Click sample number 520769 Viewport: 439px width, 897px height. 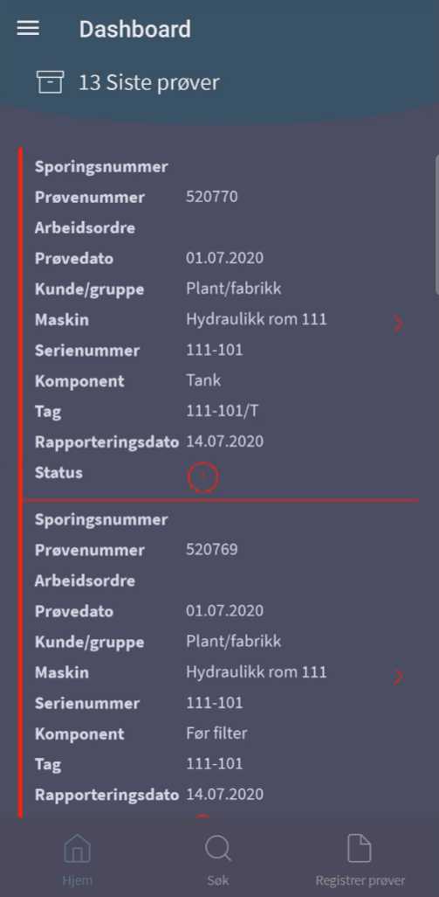[212, 550]
